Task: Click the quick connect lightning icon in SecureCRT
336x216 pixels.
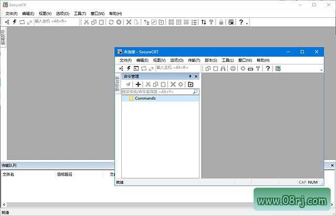Action: click(129, 68)
